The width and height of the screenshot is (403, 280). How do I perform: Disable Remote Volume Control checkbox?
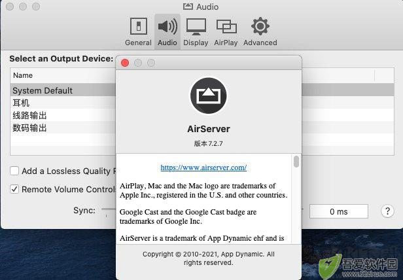tap(14, 189)
